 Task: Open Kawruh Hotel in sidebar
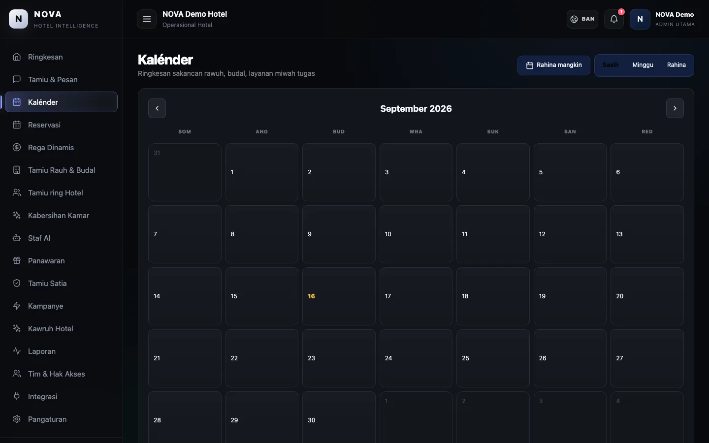click(x=61, y=328)
